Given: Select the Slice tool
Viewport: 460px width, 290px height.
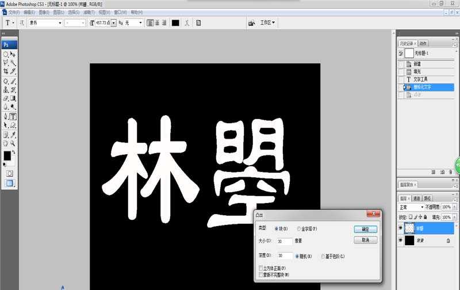Looking at the screenshot, I should pyautogui.click(x=13, y=71).
